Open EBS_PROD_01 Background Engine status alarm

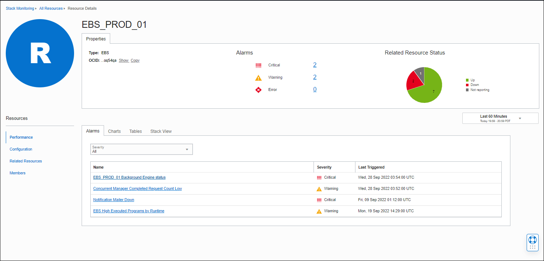[129, 177]
